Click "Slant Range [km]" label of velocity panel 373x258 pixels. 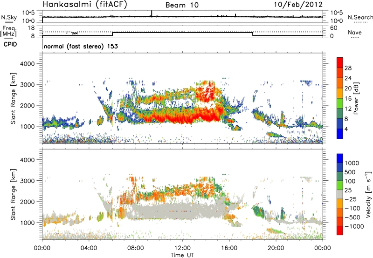[13, 194]
